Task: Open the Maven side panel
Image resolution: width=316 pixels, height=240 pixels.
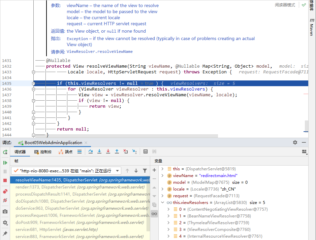Action: click(312, 27)
